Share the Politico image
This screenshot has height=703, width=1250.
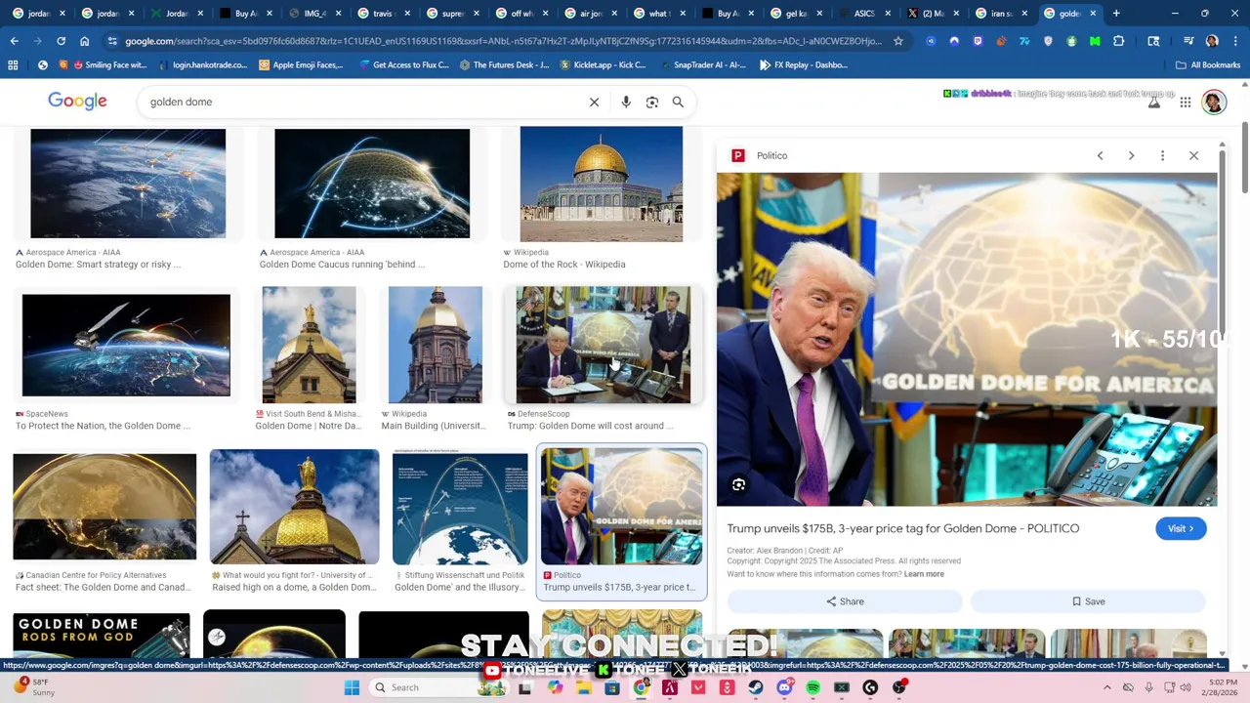point(845,601)
